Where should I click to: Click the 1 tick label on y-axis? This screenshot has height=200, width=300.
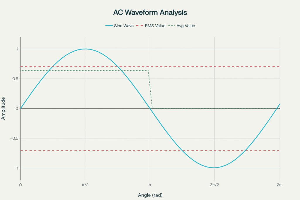[x=17, y=49]
